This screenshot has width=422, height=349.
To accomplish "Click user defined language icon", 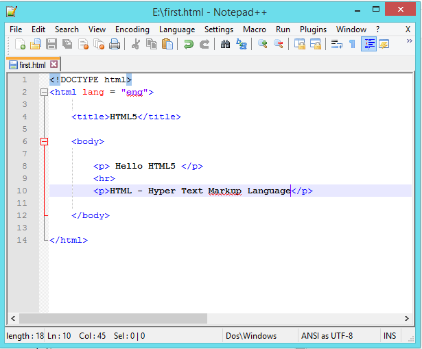I will (x=384, y=44).
